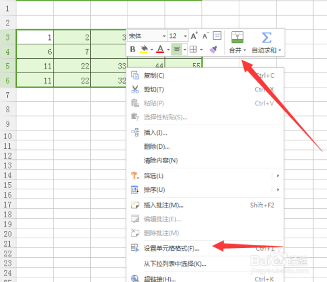Image resolution: width=327 pixels, height=282 pixels.
Task: Click the merge cells icon
Action: [237, 37]
